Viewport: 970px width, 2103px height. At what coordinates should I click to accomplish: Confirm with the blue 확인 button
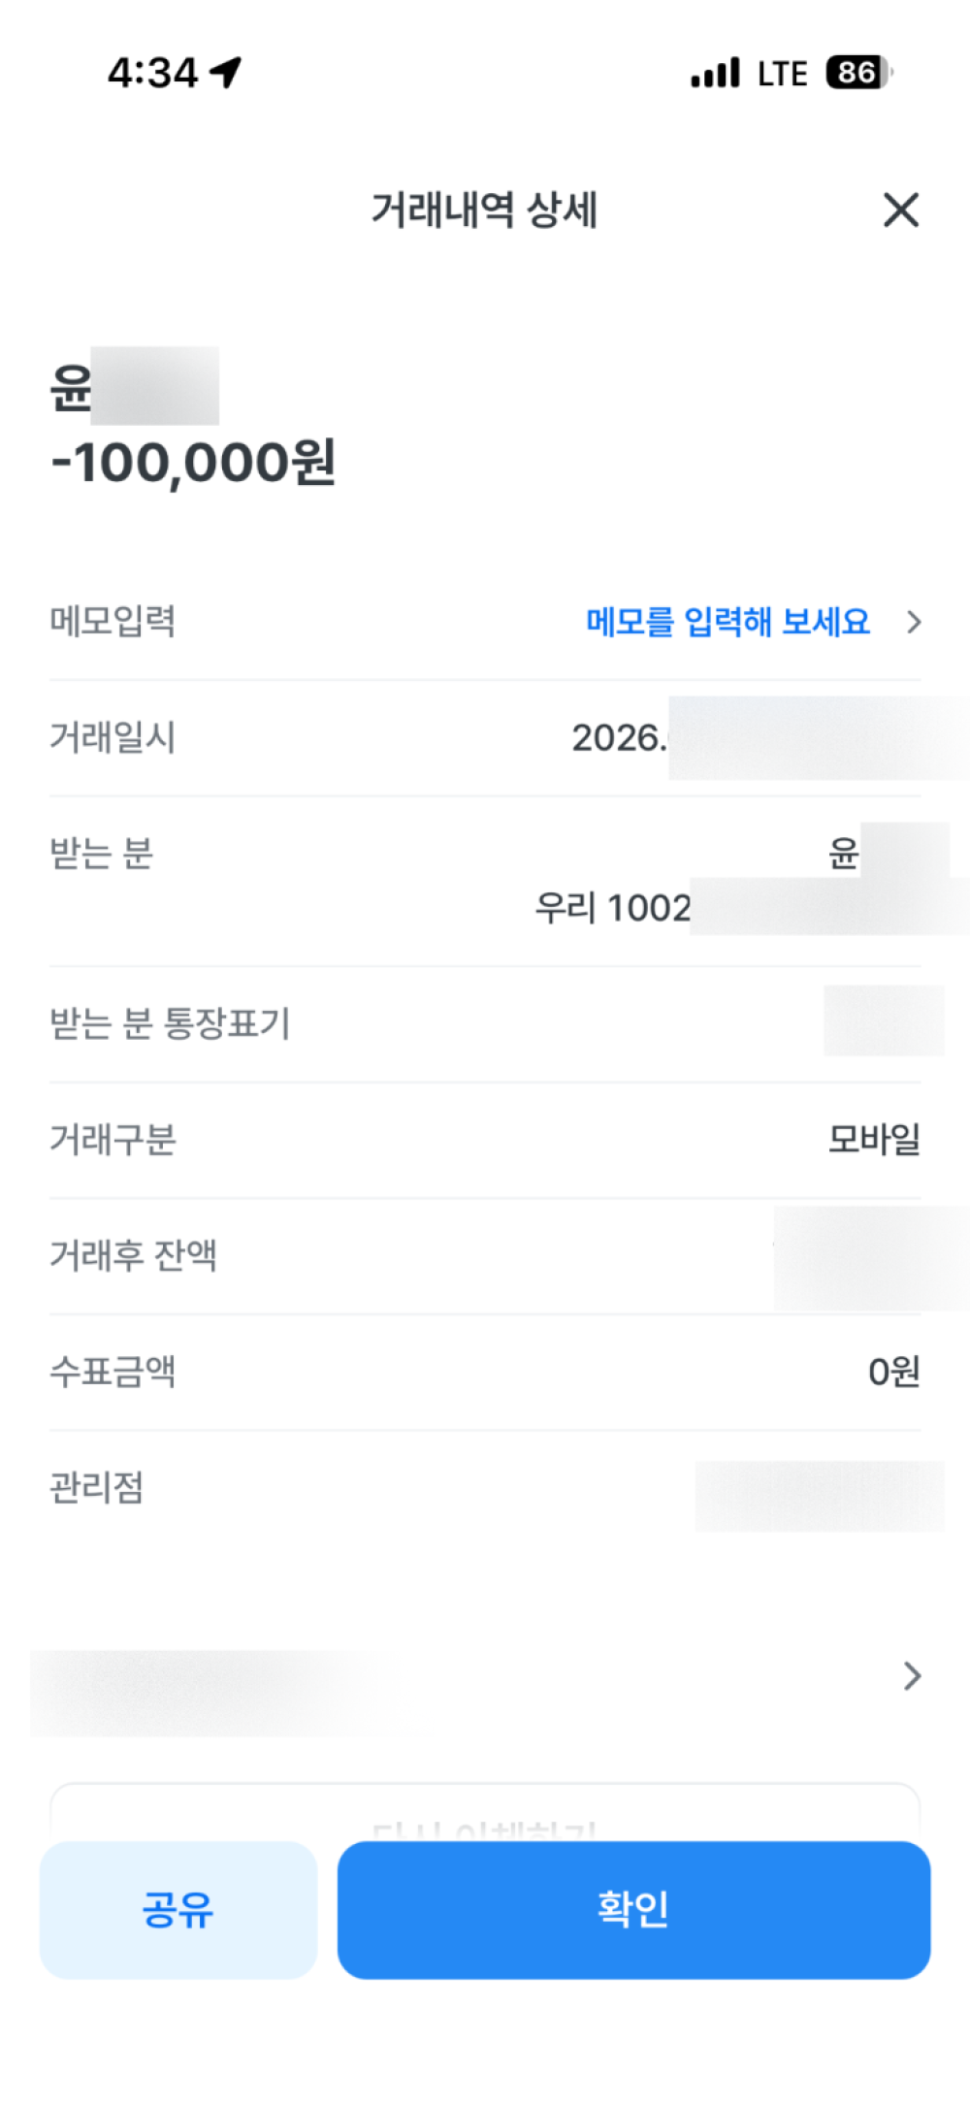click(x=633, y=1909)
